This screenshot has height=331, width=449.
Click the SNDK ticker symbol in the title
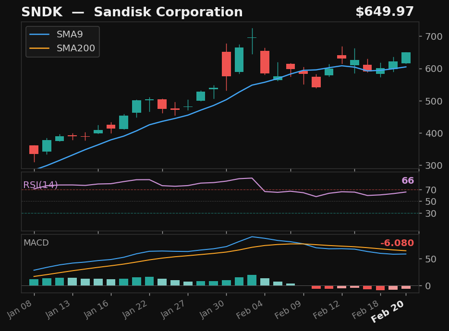click(x=42, y=12)
